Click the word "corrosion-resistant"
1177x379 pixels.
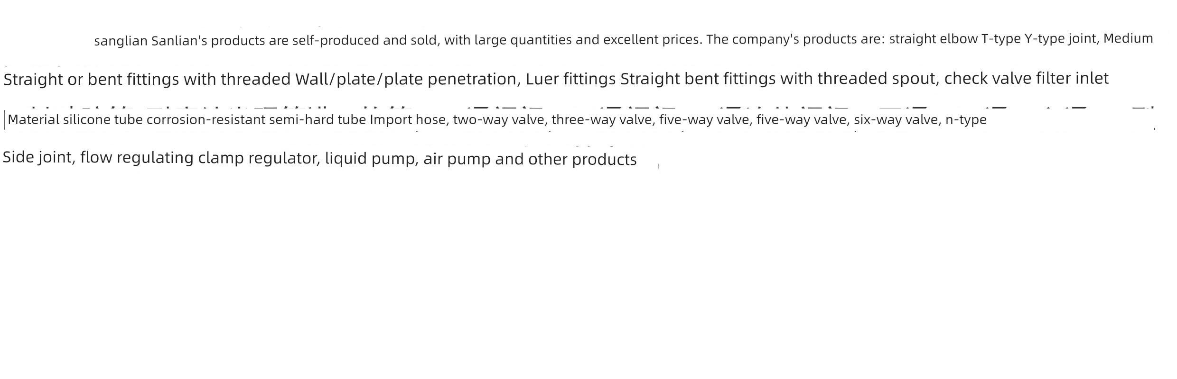(x=206, y=119)
